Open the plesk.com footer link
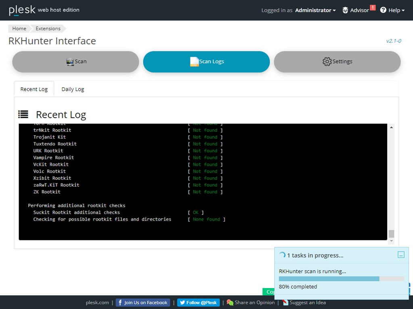413x309 pixels. click(x=97, y=303)
